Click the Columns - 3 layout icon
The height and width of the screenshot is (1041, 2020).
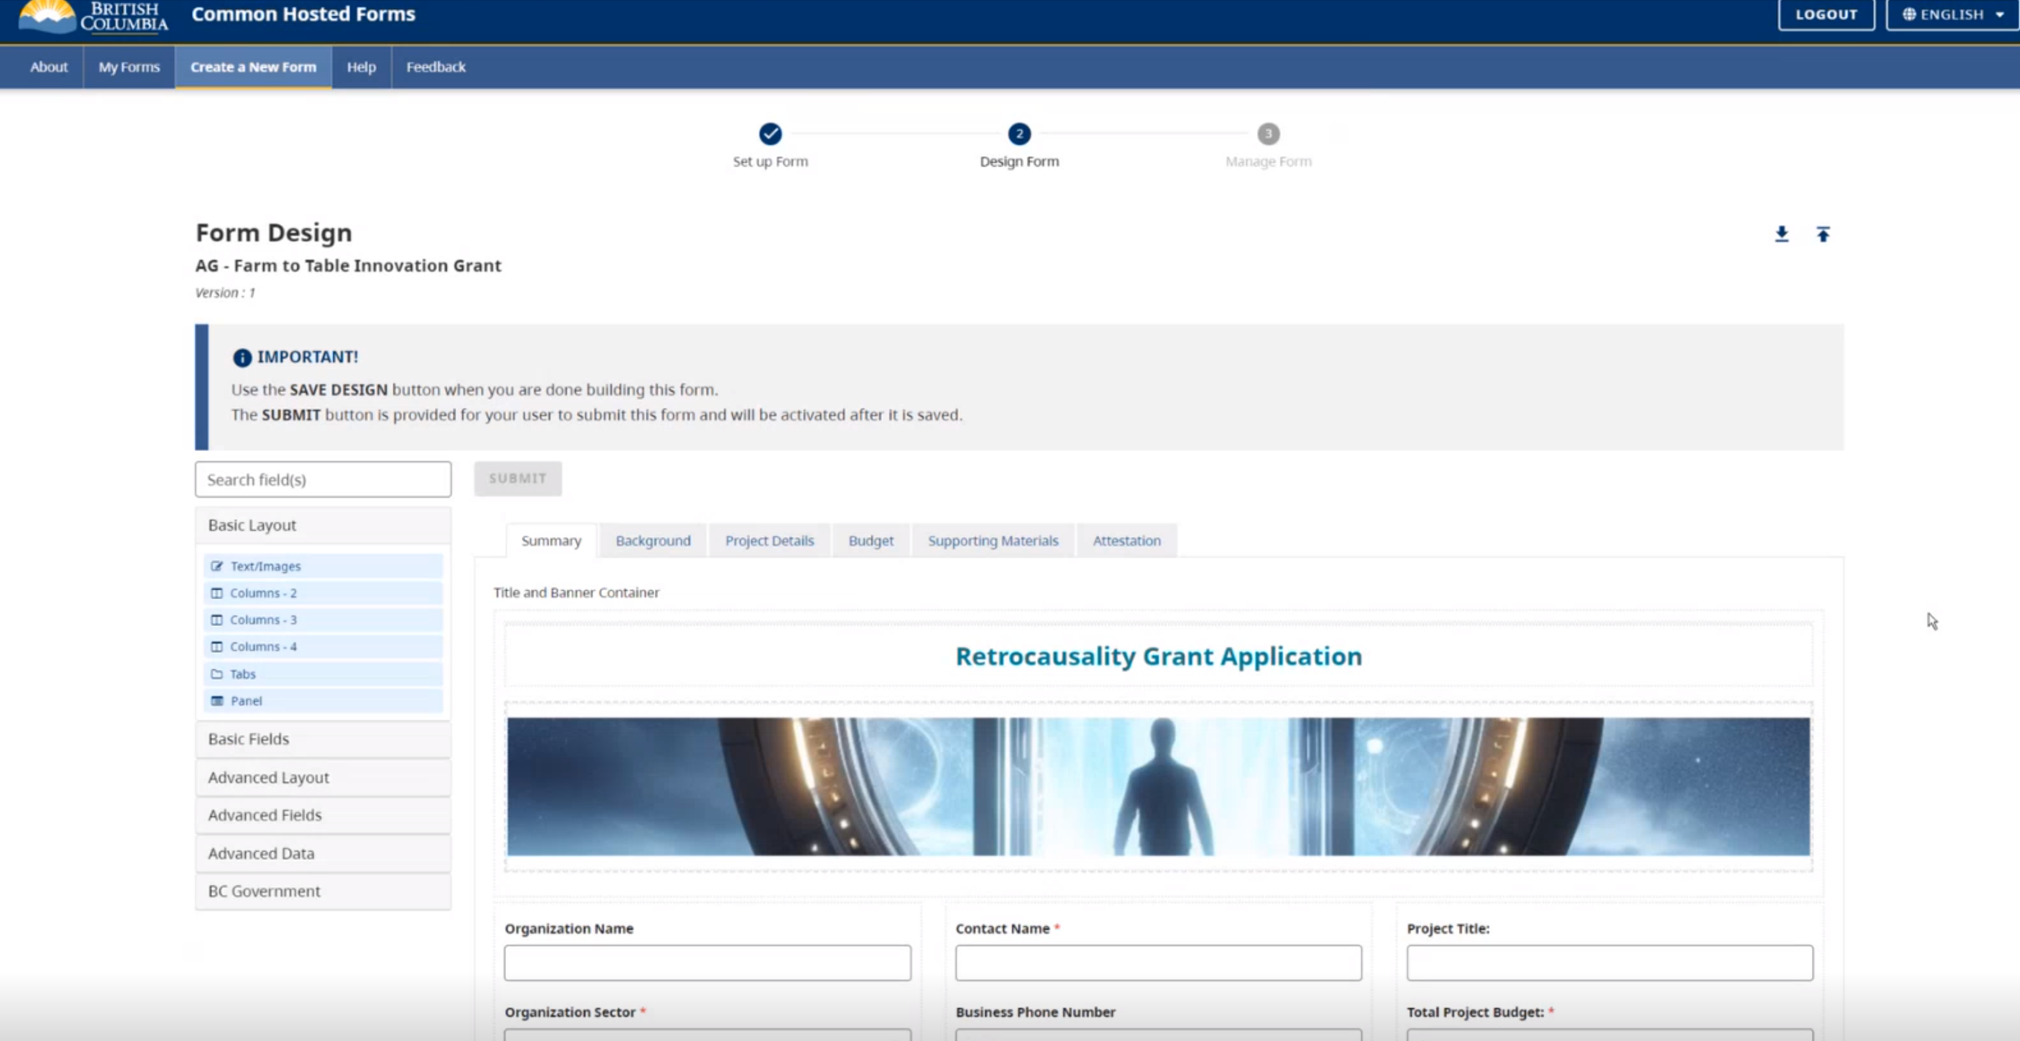point(217,619)
